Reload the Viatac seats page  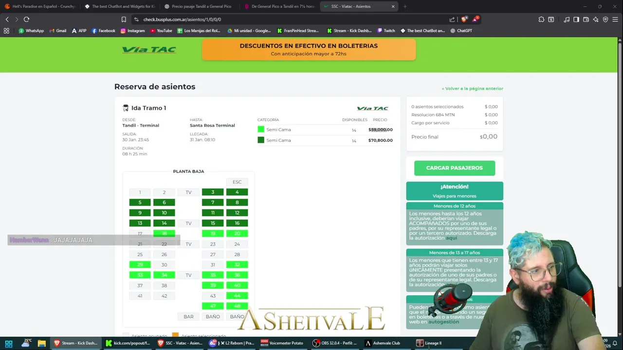click(26, 19)
